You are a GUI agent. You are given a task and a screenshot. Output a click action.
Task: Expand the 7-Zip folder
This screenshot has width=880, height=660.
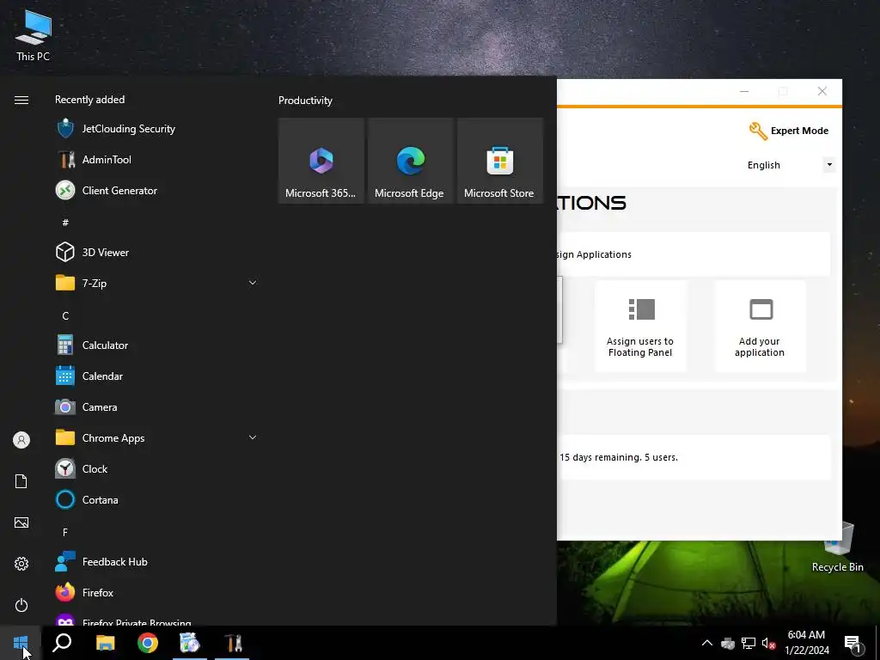pyautogui.click(x=156, y=283)
